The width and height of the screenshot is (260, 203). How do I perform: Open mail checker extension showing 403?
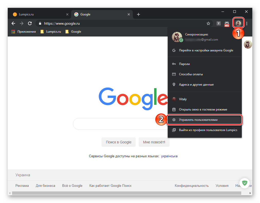pyautogui.click(x=227, y=24)
